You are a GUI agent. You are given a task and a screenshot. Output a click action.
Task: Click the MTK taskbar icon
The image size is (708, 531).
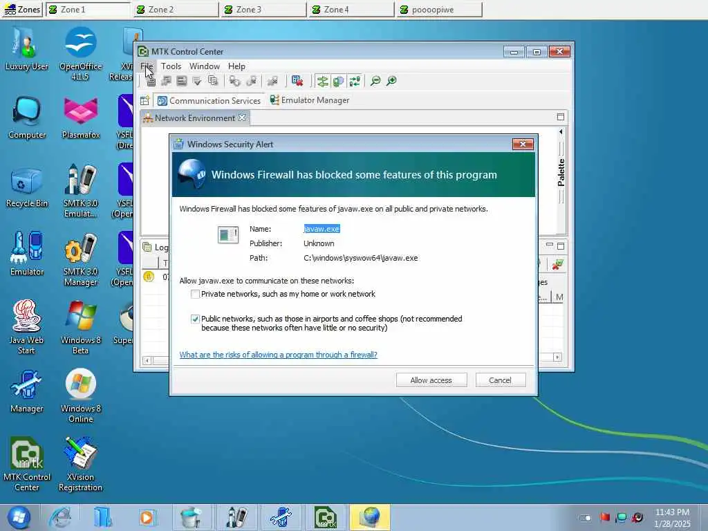(326, 517)
